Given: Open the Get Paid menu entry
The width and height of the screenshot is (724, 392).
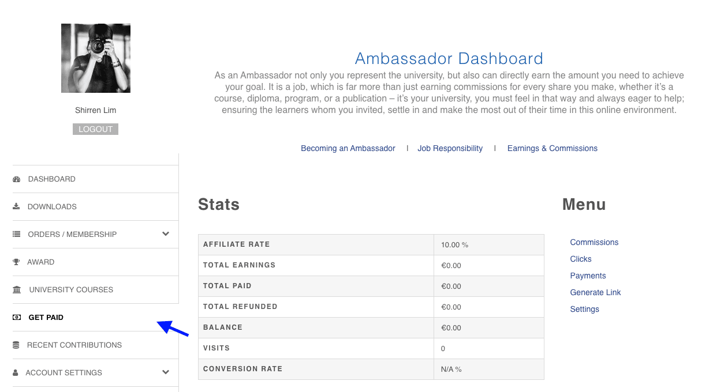Looking at the screenshot, I should coord(44,317).
